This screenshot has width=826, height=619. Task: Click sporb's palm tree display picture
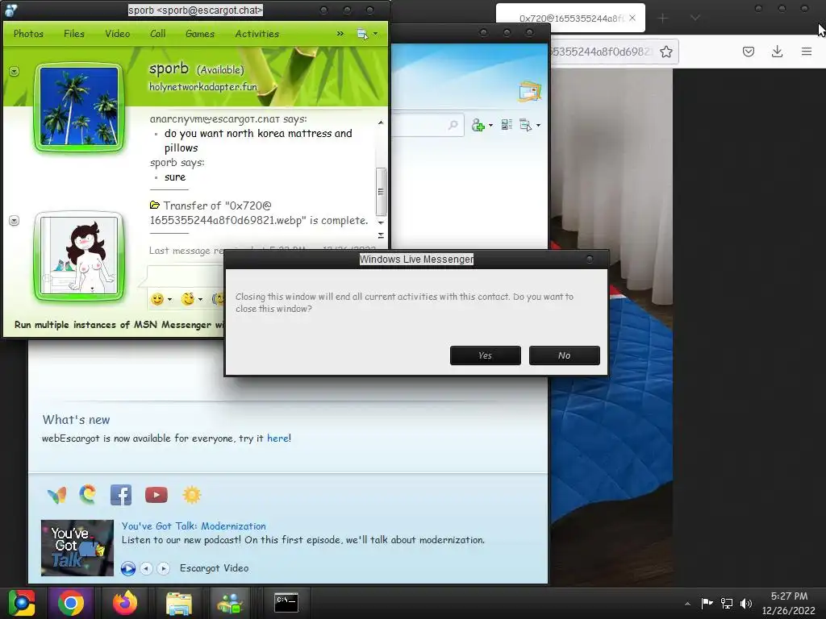[x=79, y=106]
